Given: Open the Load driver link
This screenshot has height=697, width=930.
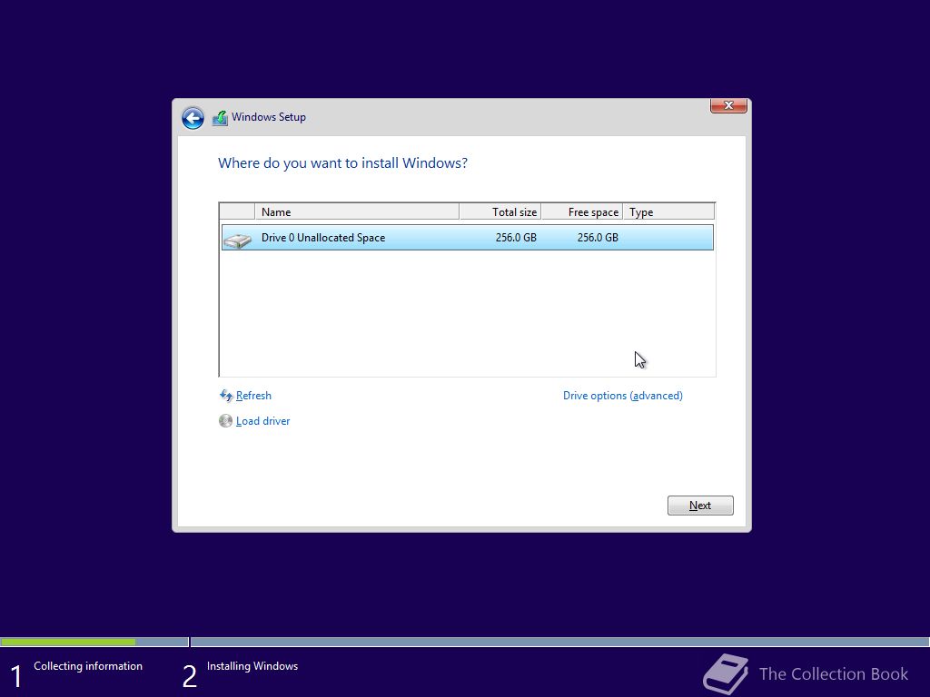Looking at the screenshot, I should (262, 421).
